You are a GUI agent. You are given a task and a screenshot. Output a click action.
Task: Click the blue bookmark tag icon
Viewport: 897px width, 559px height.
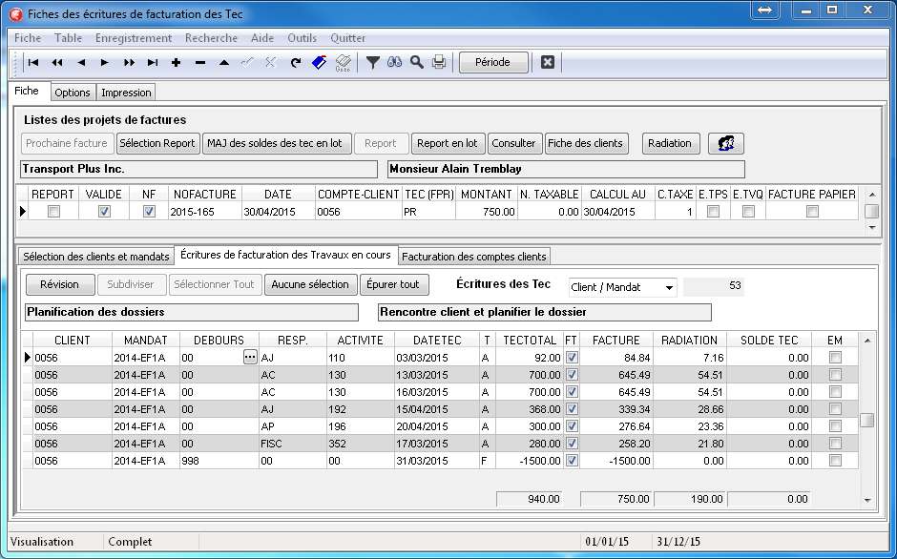click(x=320, y=62)
